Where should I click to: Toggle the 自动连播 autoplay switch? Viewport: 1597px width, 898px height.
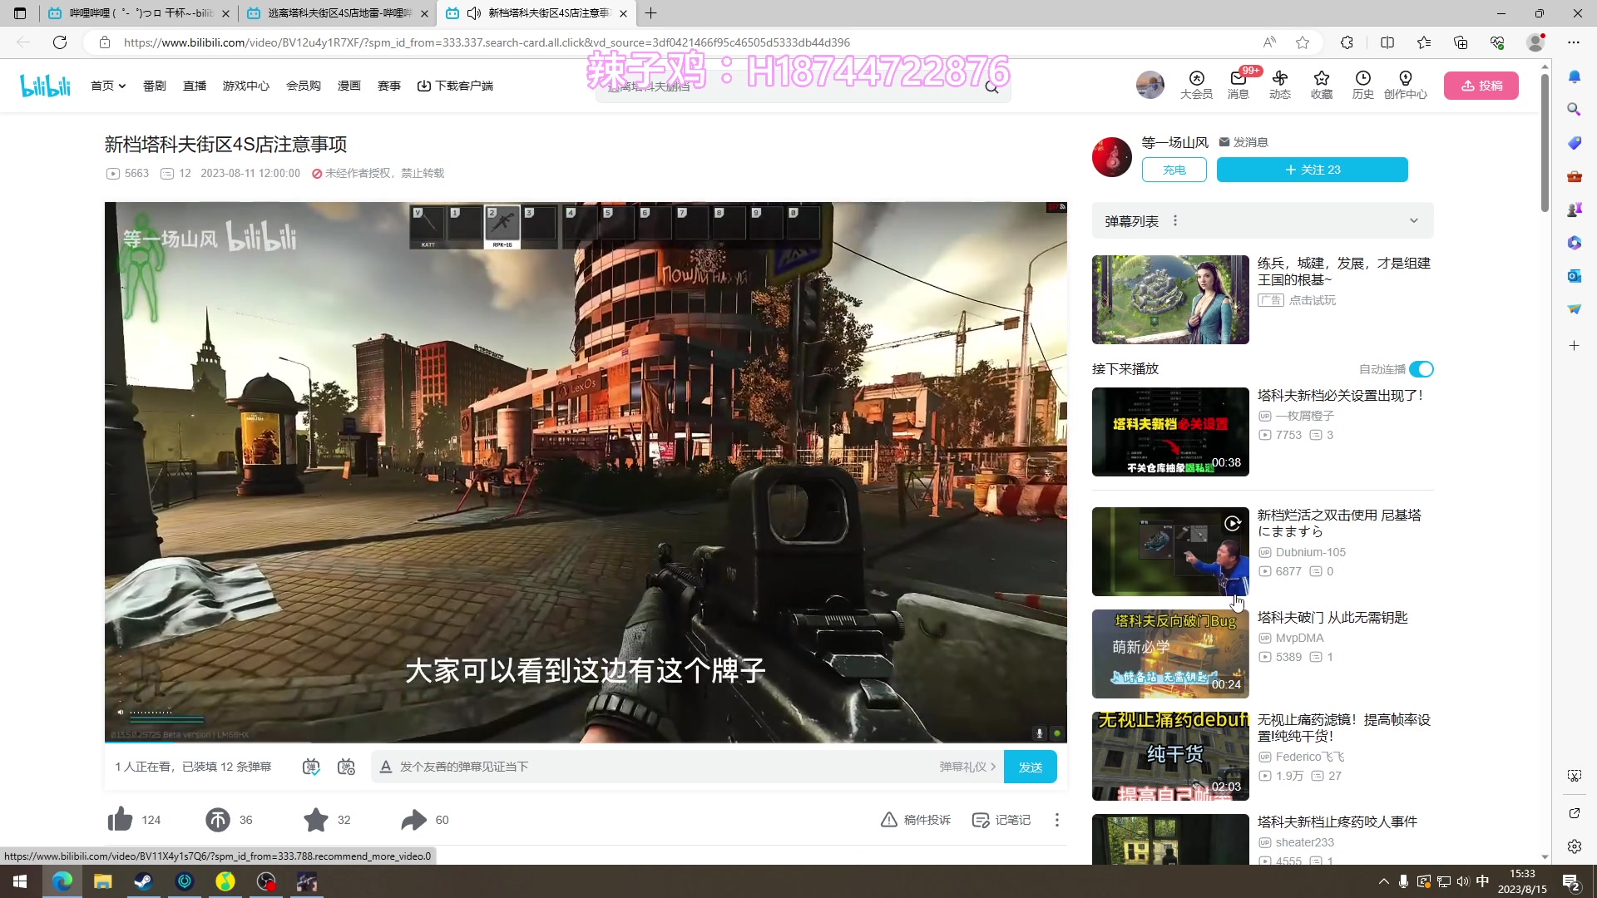tap(1421, 369)
